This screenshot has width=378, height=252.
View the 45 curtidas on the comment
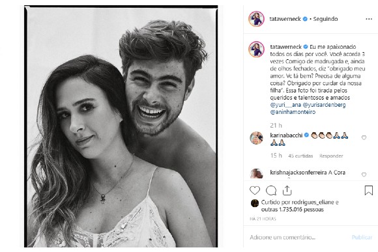(x=300, y=156)
